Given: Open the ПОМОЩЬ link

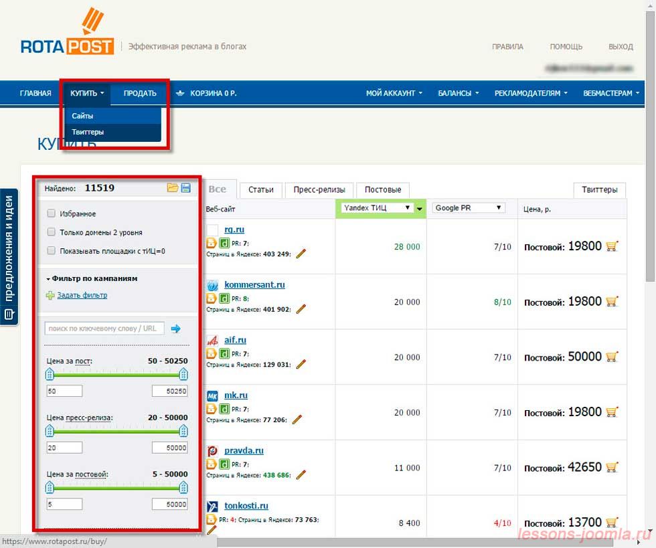Looking at the screenshot, I should pos(566,47).
